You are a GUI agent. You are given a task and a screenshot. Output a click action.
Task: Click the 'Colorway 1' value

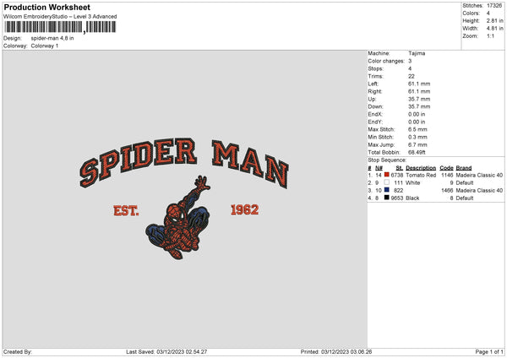click(x=45, y=46)
